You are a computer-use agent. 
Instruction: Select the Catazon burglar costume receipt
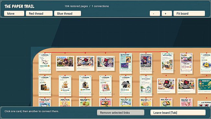126,86
